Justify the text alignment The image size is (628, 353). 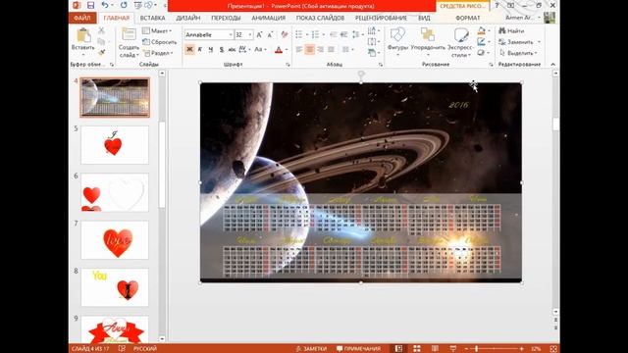331,50
